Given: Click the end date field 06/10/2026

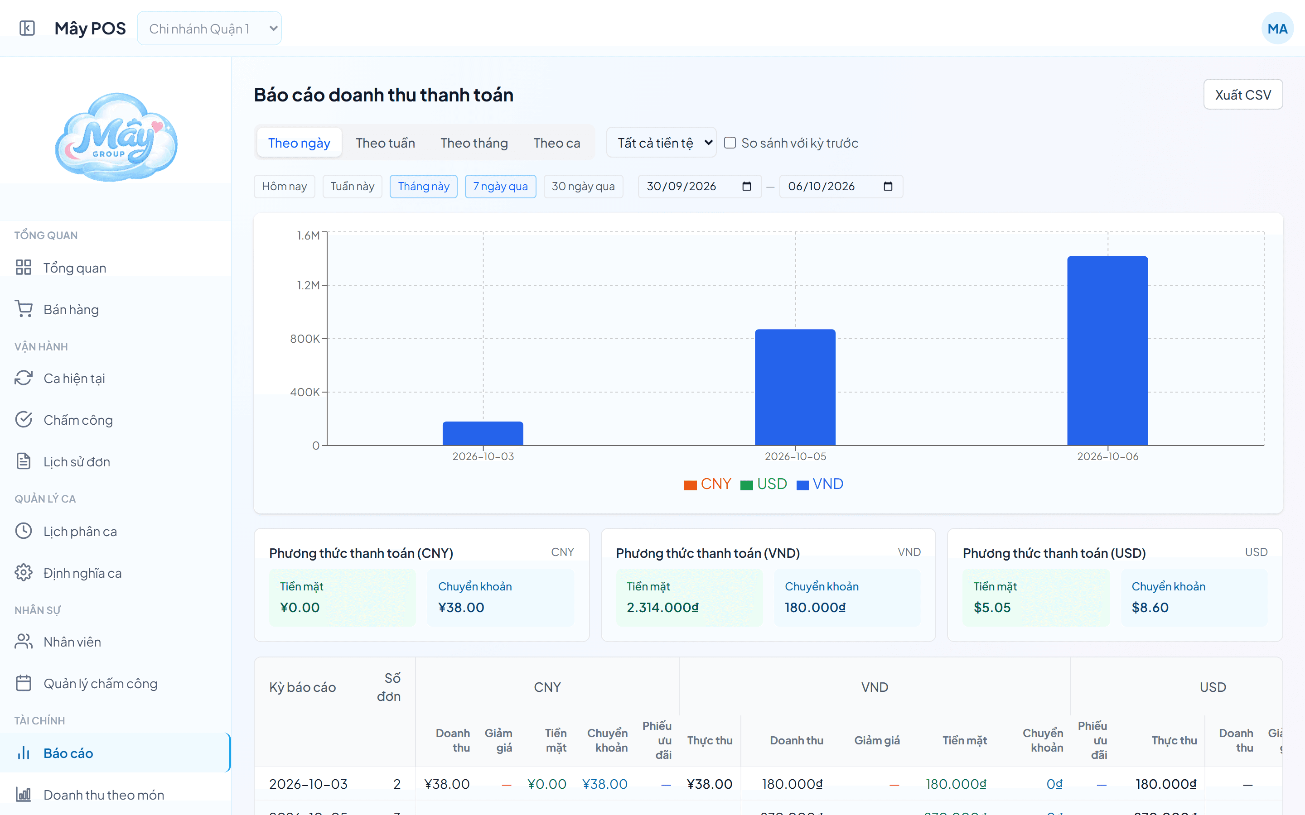Looking at the screenshot, I should [x=841, y=187].
